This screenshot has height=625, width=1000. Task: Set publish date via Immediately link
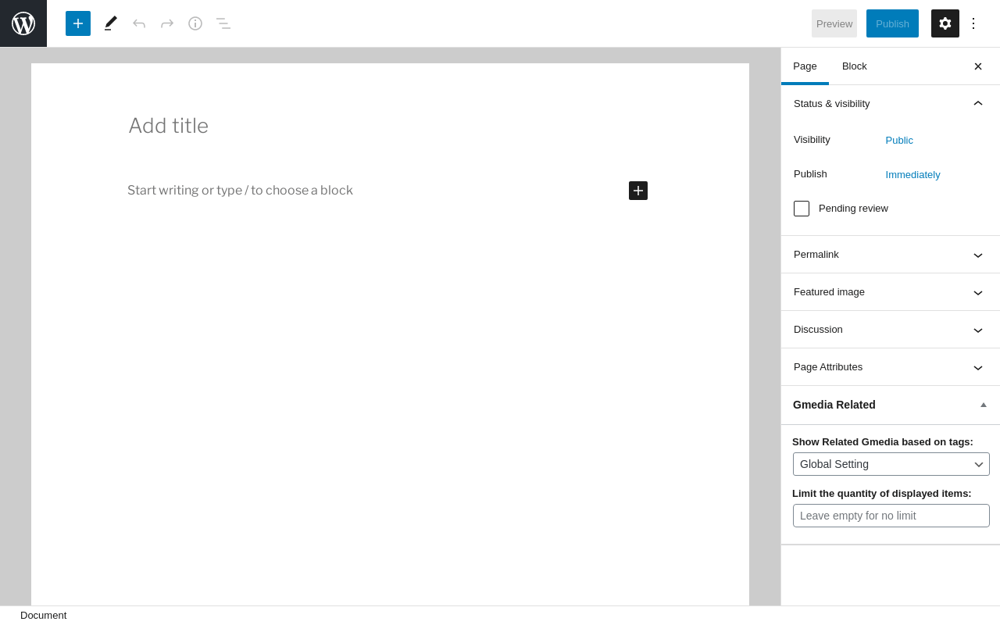tap(913, 175)
